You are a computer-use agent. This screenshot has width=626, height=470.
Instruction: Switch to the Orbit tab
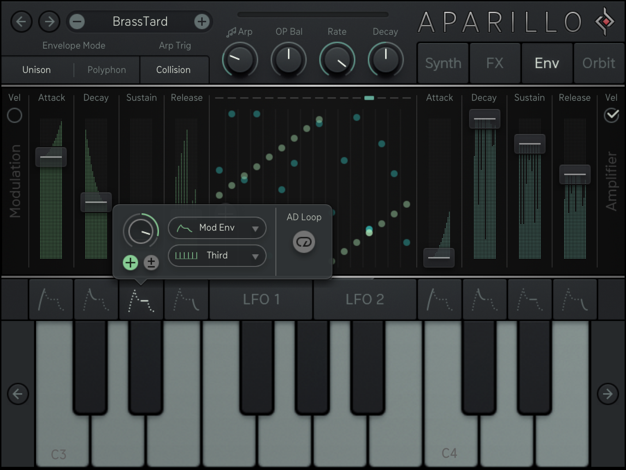coord(598,63)
